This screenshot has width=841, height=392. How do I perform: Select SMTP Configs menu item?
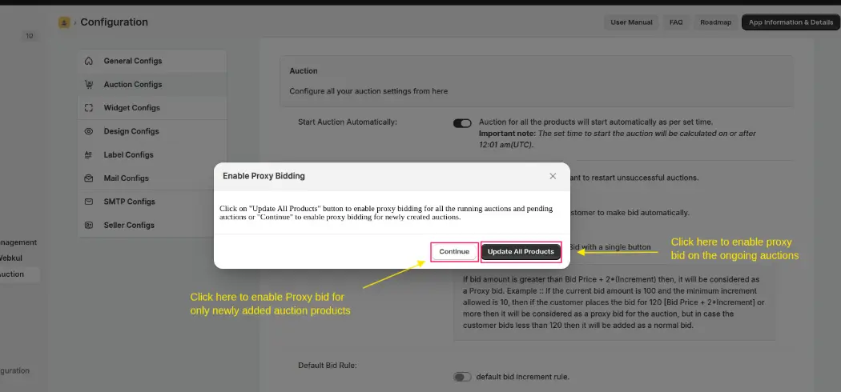[152, 202]
